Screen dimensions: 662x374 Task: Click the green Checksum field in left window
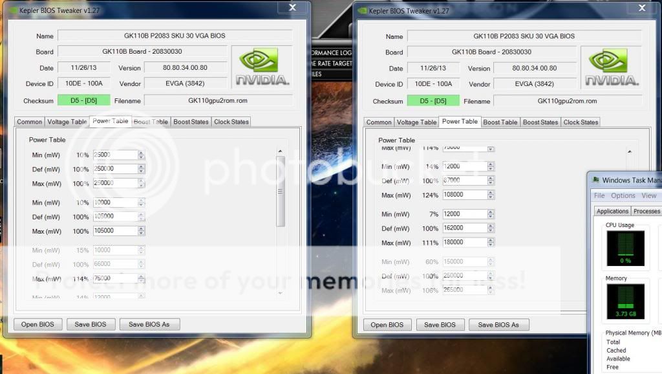83,100
